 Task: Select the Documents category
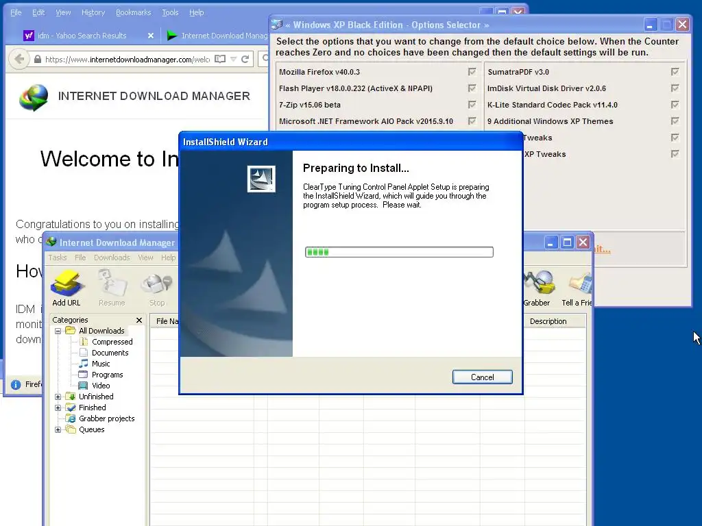coord(110,353)
